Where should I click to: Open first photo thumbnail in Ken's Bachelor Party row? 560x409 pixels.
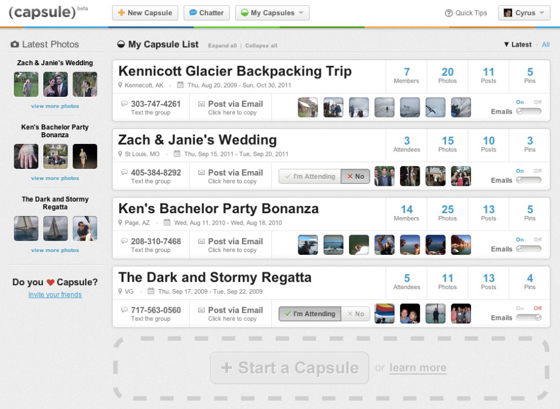[308, 245]
